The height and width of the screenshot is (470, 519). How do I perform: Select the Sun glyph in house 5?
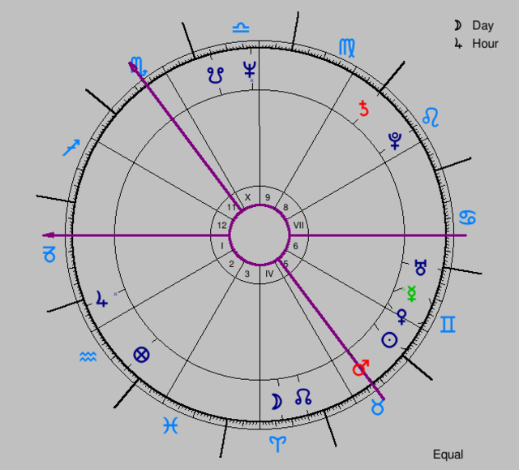389,340
